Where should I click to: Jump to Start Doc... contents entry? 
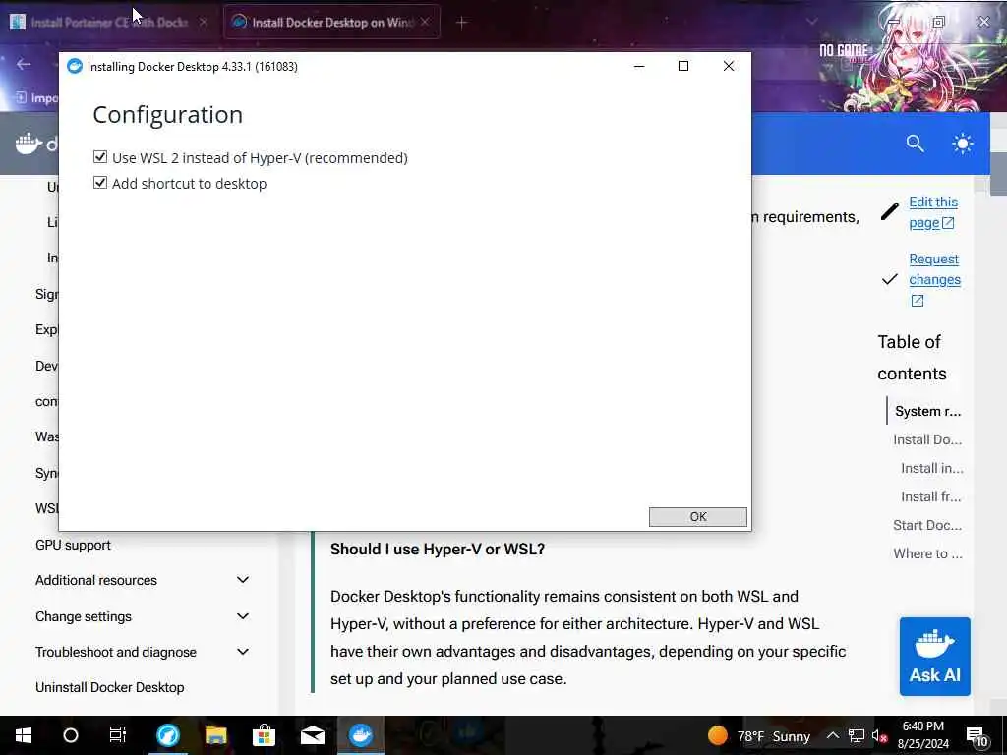(927, 525)
